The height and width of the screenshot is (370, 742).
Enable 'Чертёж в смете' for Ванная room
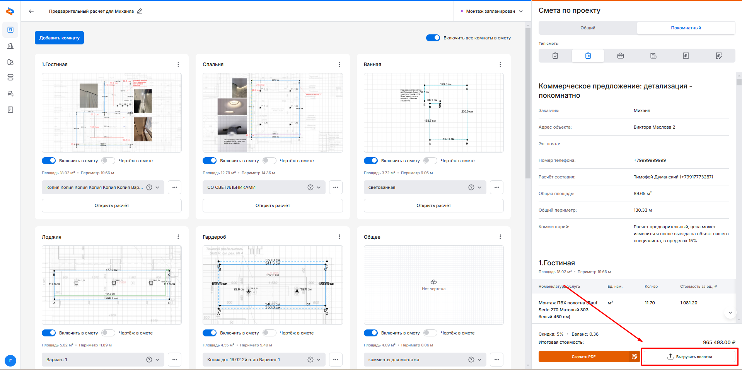coord(430,161)
